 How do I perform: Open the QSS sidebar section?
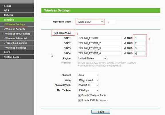(x=17, y=10)
